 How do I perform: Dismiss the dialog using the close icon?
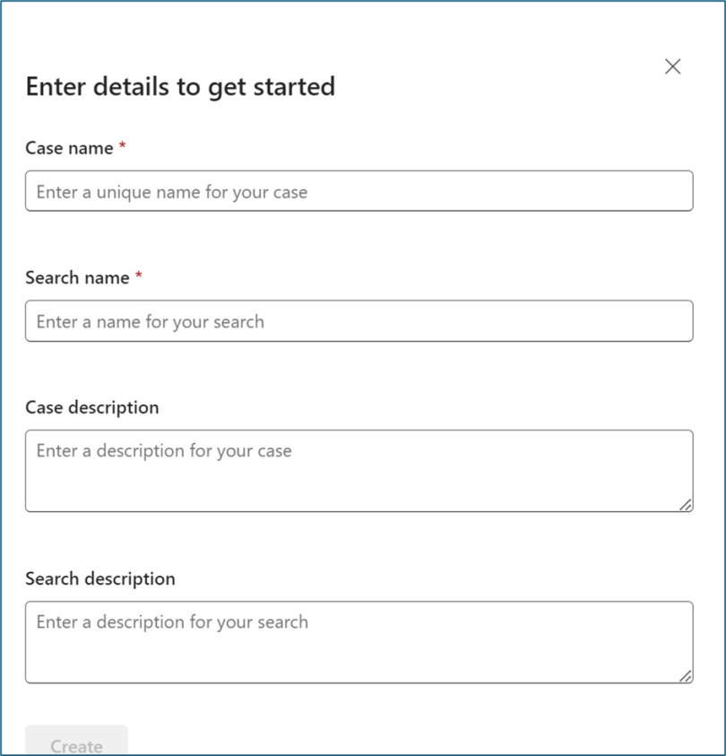672,65
